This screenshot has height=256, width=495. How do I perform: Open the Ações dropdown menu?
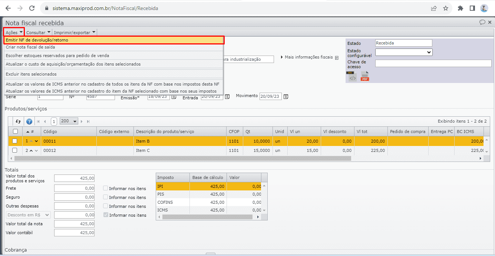coord(14,33)
